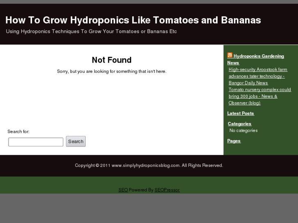
Task: Open the site title 'How To Grow Hydroponics' link
Action: click(x=133, y=20)
